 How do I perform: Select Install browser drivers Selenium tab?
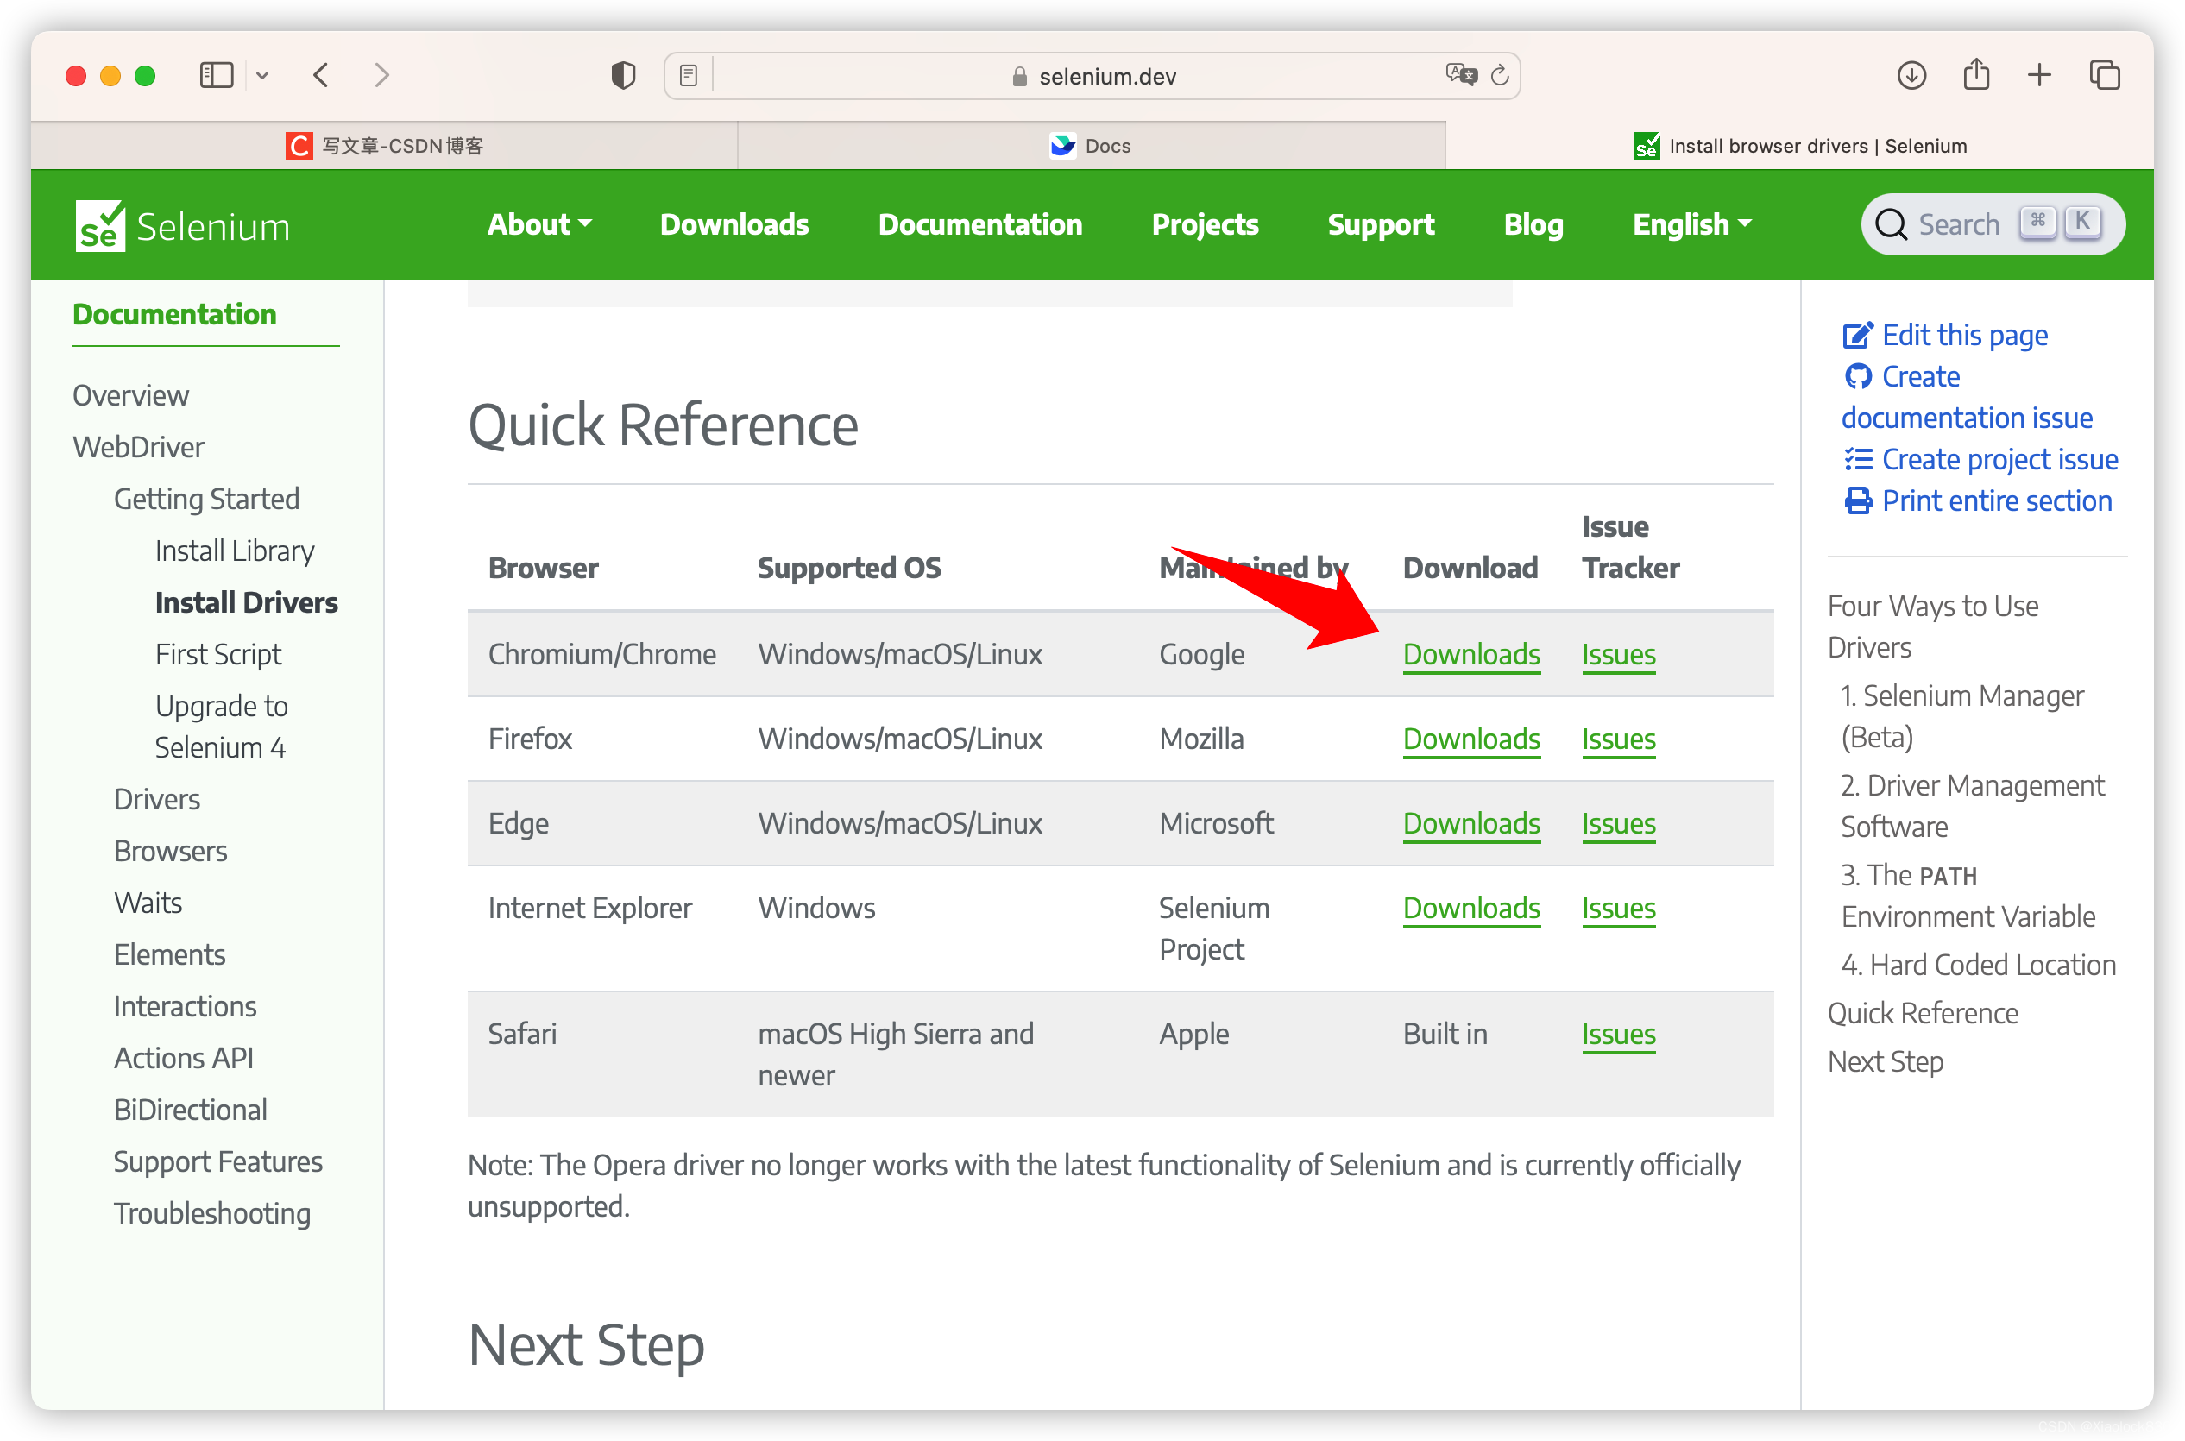[x=1799, y=145]
